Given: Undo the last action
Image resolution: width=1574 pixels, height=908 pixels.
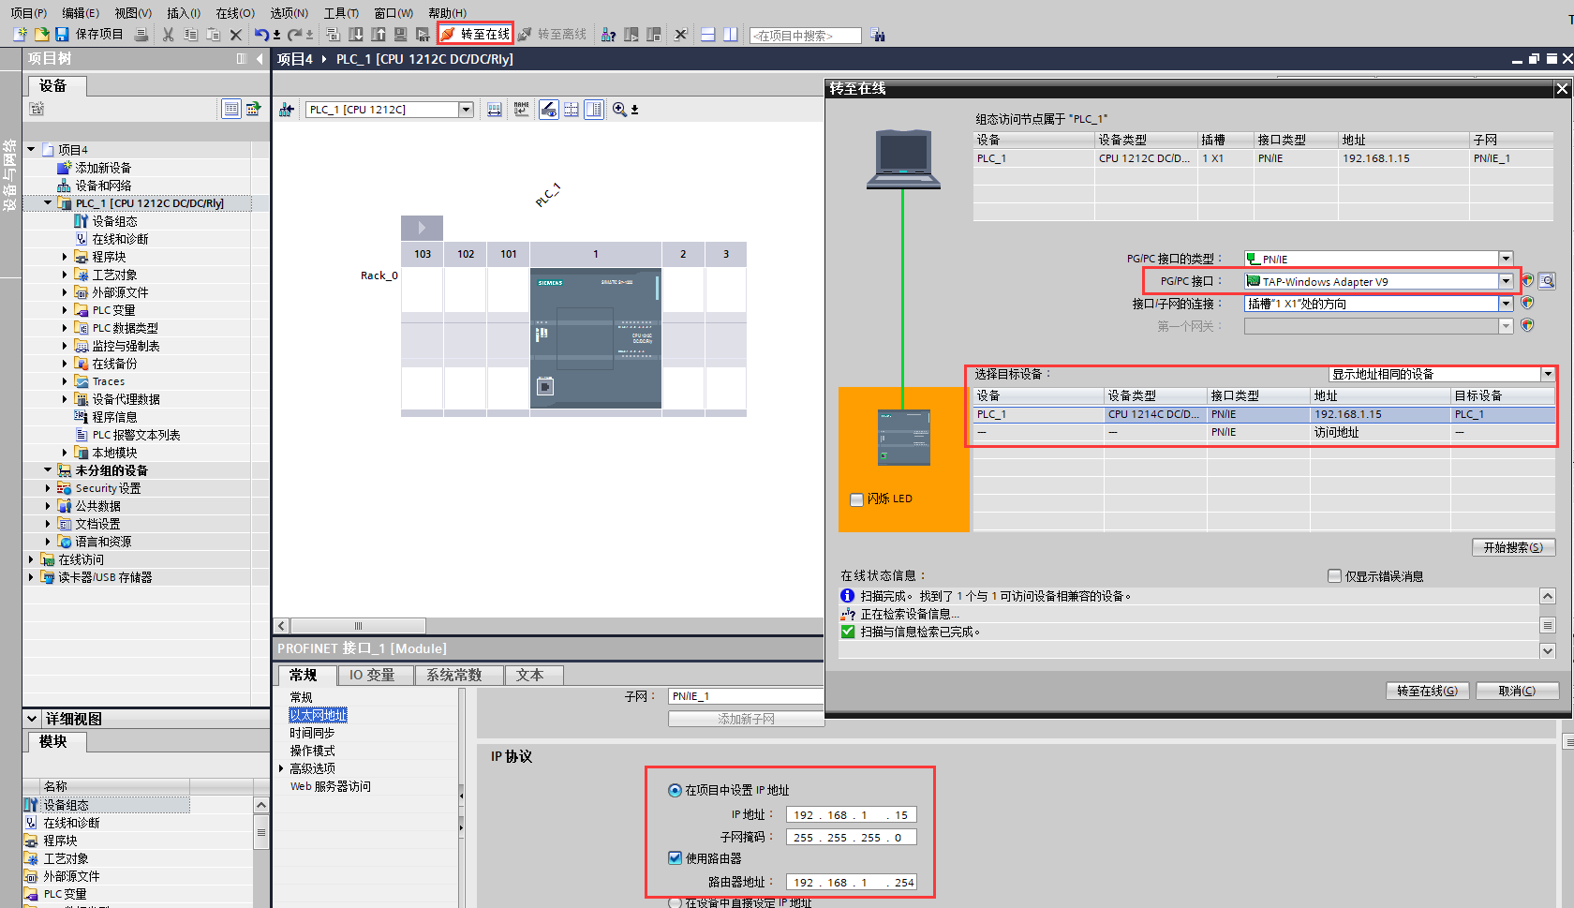Looking at the screenshot, I should click(261, 35).
